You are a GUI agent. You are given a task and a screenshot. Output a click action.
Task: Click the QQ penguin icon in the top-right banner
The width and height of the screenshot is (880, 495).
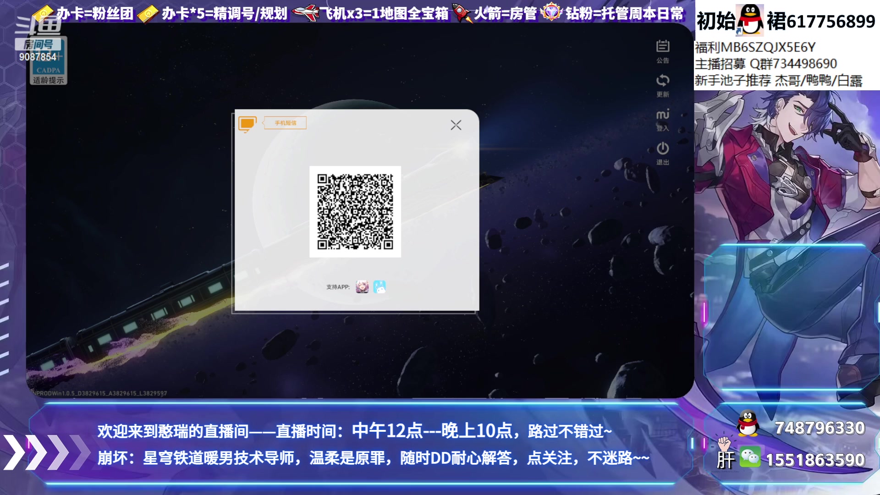coord(750,20)
